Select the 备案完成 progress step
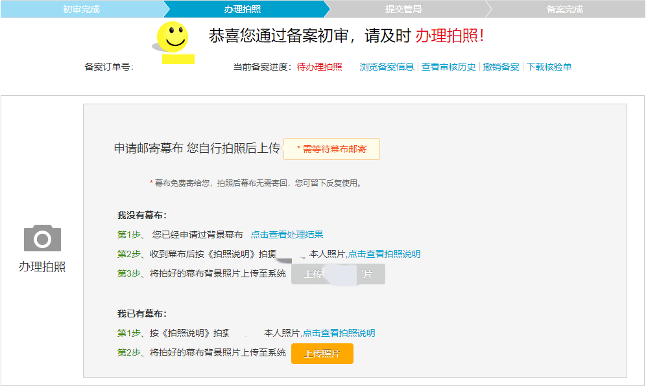 (x=565, y=9)
